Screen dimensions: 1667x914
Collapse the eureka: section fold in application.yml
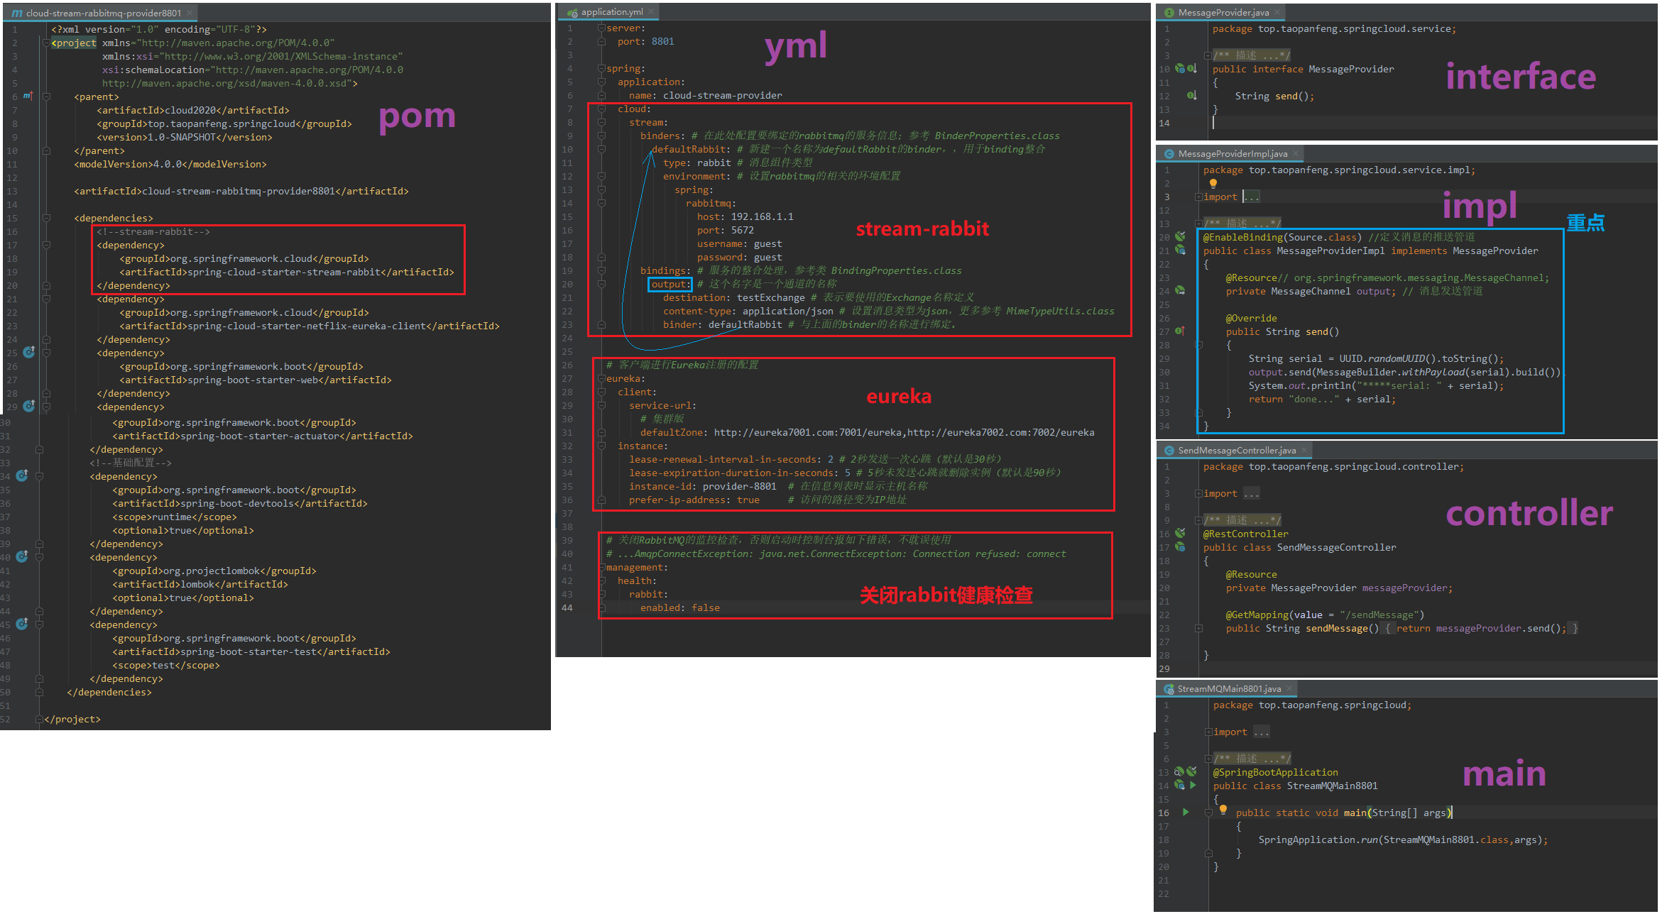click(601, 379)
